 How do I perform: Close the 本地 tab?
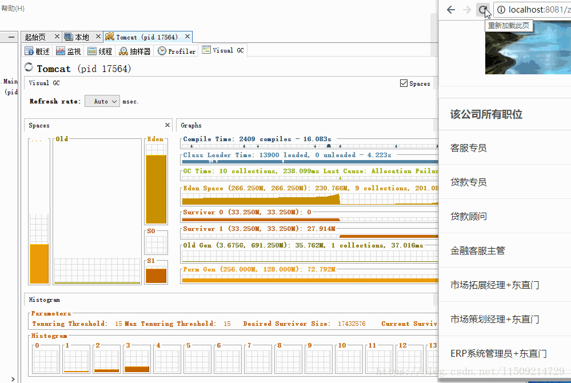click(98, 37)
